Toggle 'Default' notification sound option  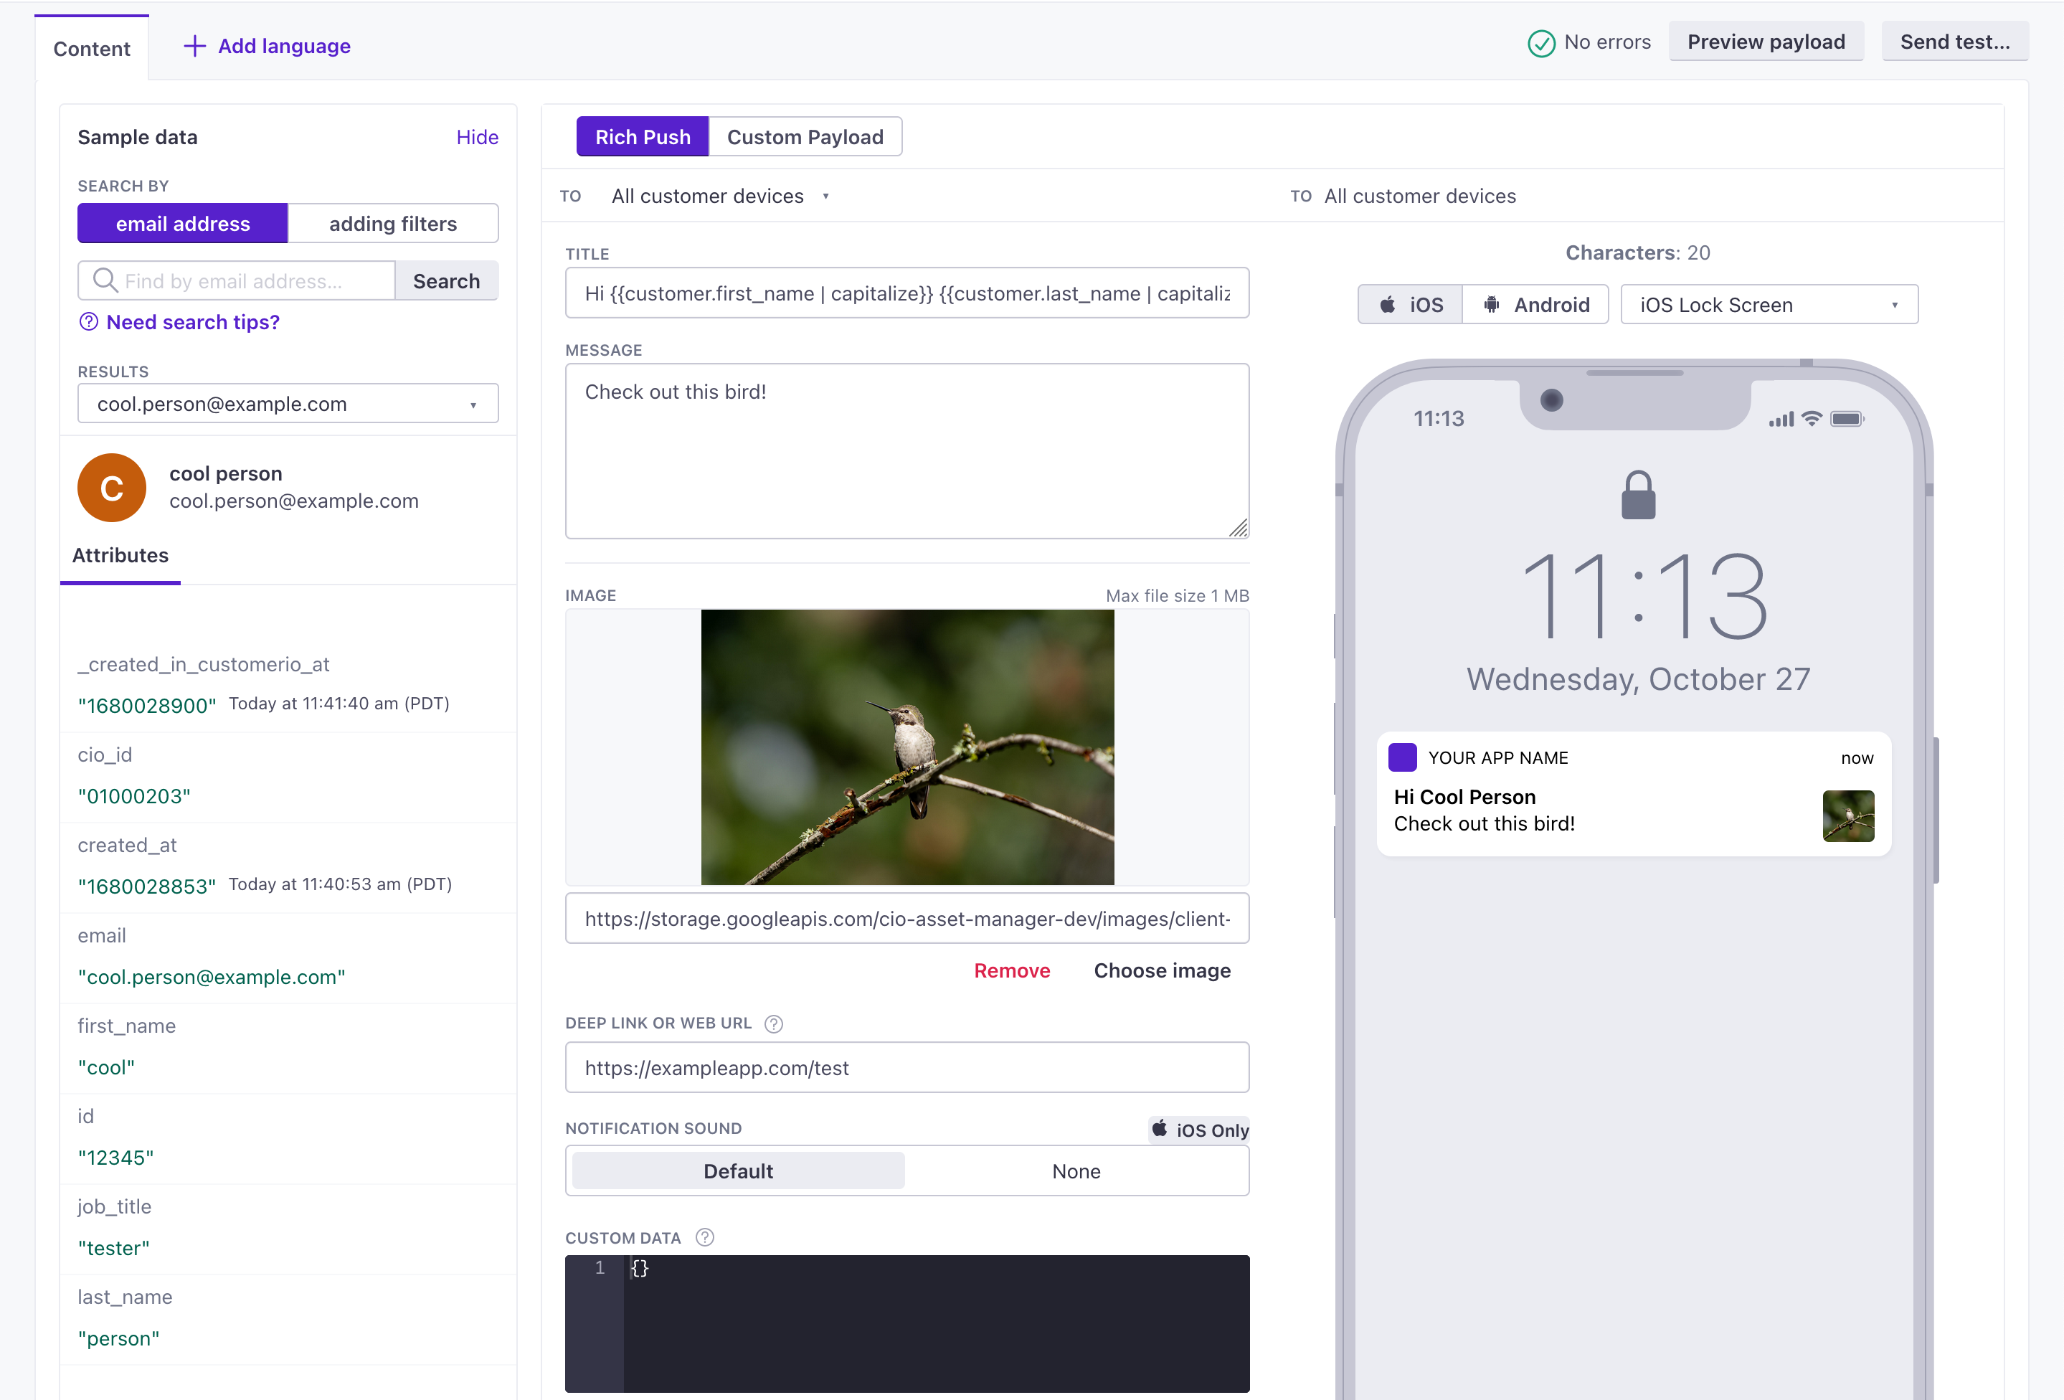pos(736,1170)
